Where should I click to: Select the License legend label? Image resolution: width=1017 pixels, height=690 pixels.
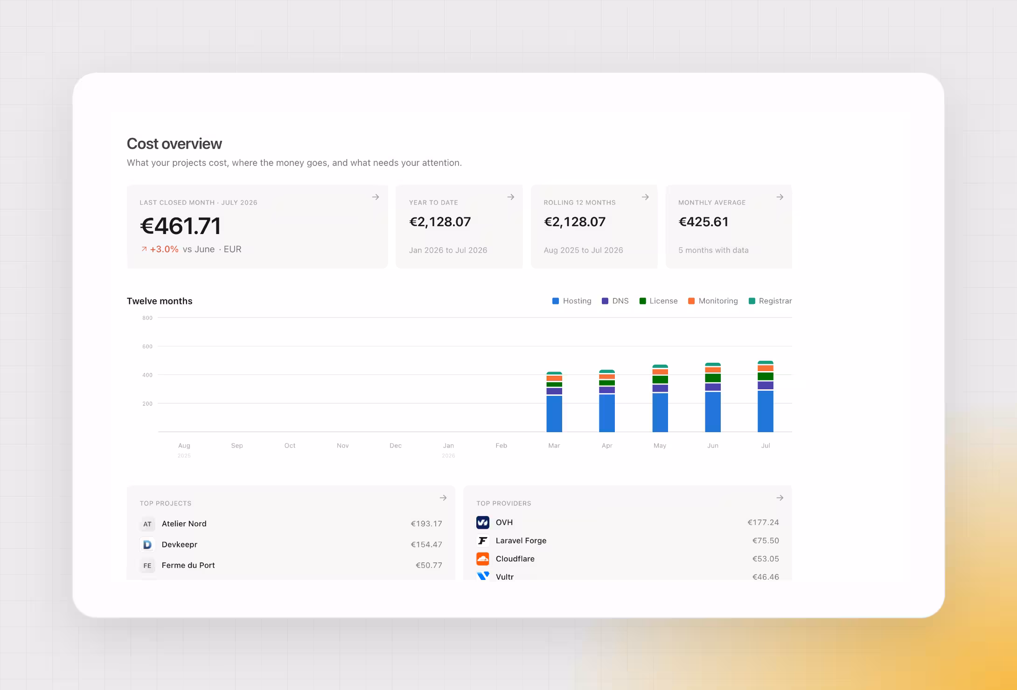click(x=663, y=301)
